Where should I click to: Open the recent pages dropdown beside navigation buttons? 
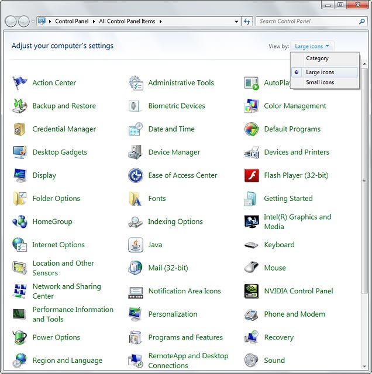tap(33, 22)
